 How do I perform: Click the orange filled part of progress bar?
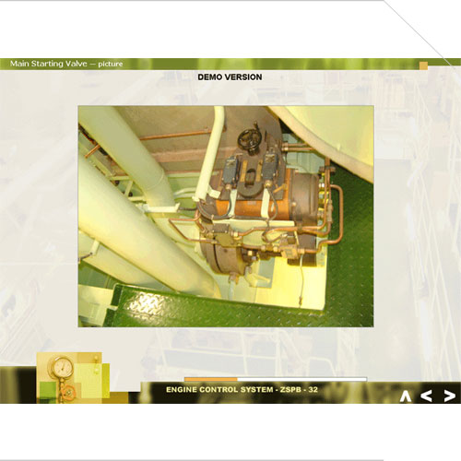pos(211,379)
